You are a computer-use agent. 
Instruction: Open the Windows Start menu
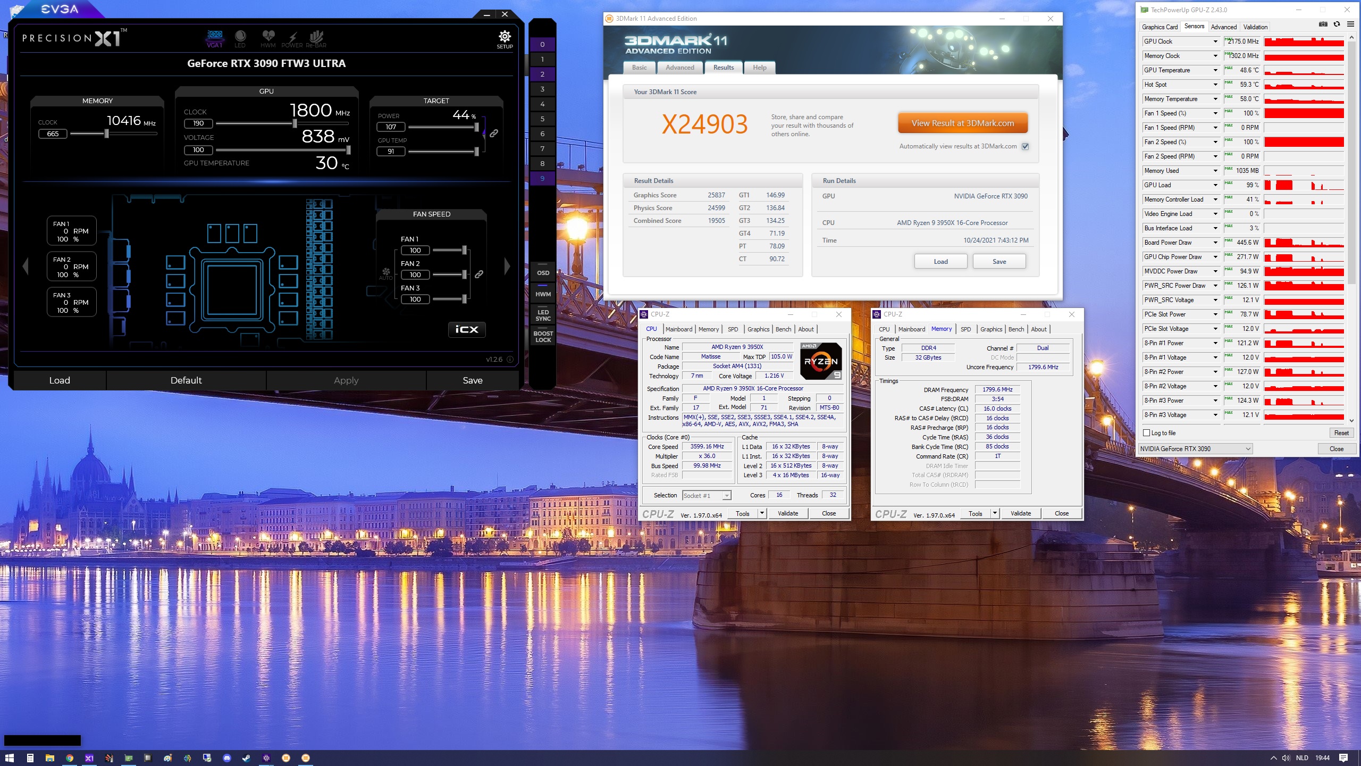[x=9, y=758]
